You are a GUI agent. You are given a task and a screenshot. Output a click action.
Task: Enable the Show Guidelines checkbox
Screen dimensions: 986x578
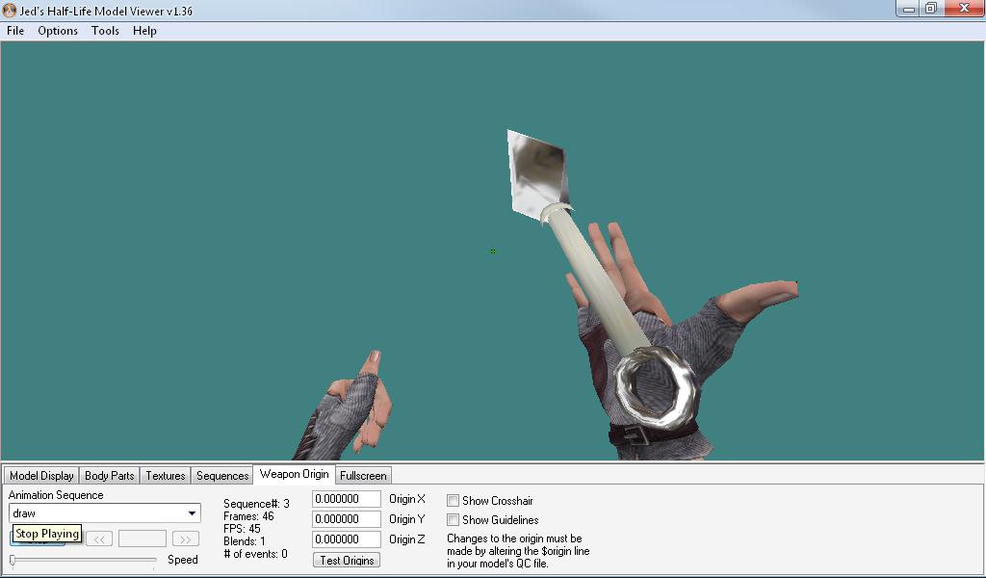453,519
